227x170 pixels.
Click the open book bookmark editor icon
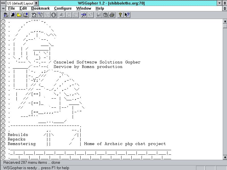tap(26, 15)
